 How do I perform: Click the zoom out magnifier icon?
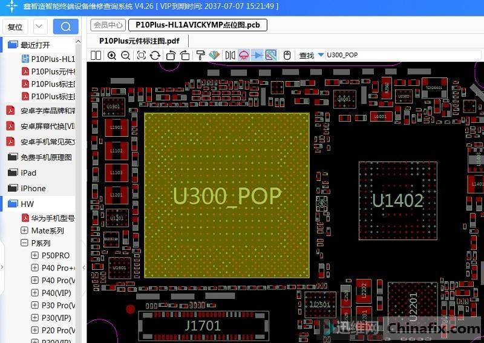point(125,55)
